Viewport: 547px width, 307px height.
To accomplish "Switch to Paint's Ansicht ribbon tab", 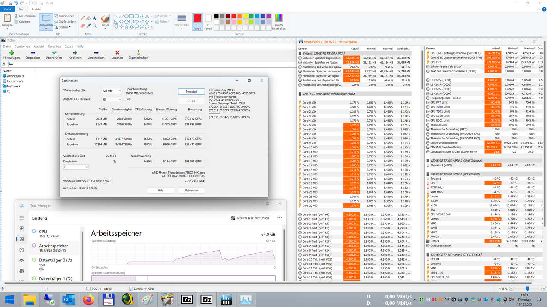I will (x=36, y=9).
